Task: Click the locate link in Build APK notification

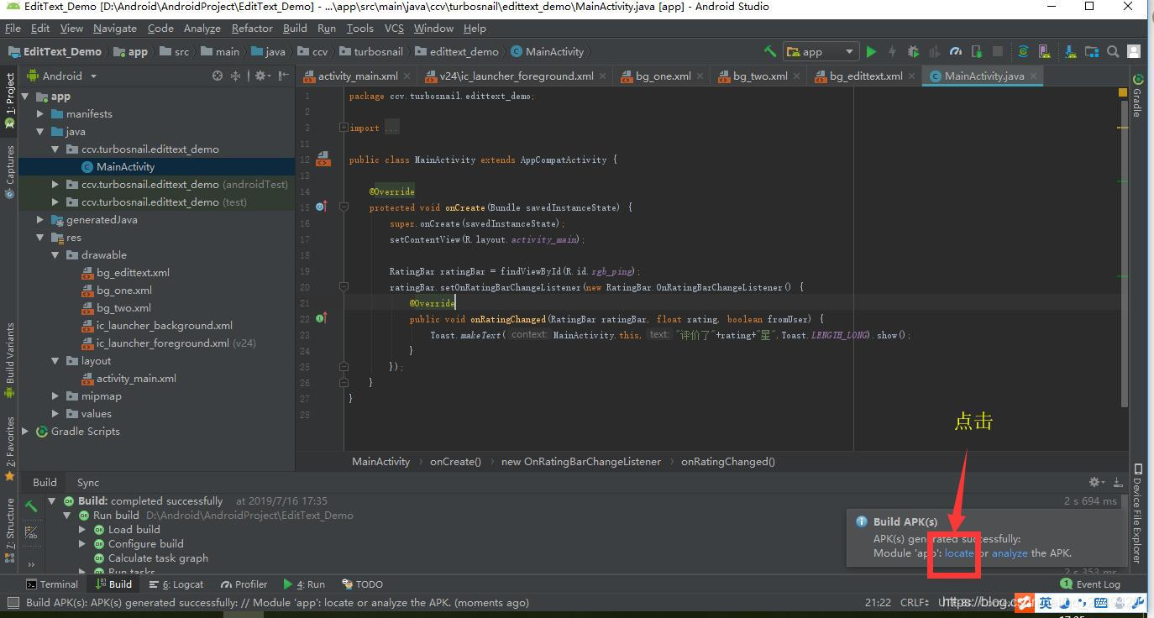Action: [x=959, y=553]
